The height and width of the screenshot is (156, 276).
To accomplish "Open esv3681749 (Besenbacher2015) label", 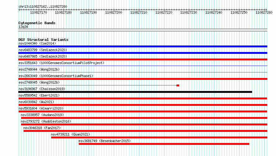I will 105,141.
